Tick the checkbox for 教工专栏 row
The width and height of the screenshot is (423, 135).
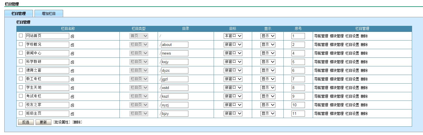pyautogui.click(x=21, y=79)
